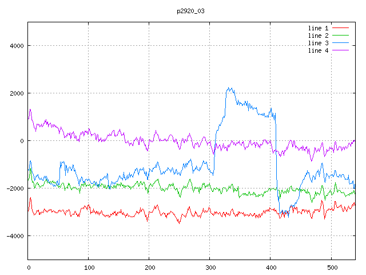The width and height of the screenshot is (366, 275).
Task: Click the 400 x-axis tick label
Action: coord(270,267)
